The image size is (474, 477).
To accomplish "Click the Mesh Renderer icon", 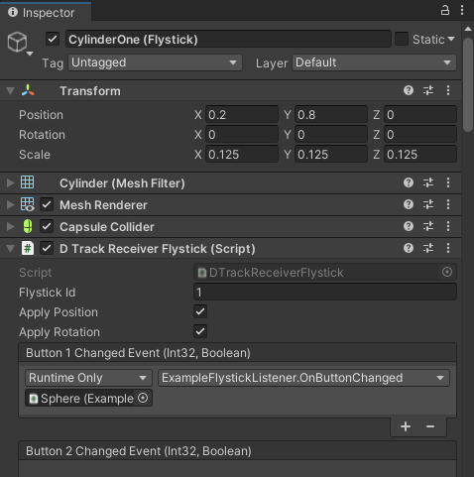I will point(28,204).
